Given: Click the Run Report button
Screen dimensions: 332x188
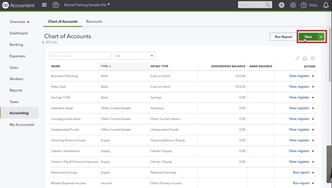Looking at the screenshot, I should [x=283, y=37].
